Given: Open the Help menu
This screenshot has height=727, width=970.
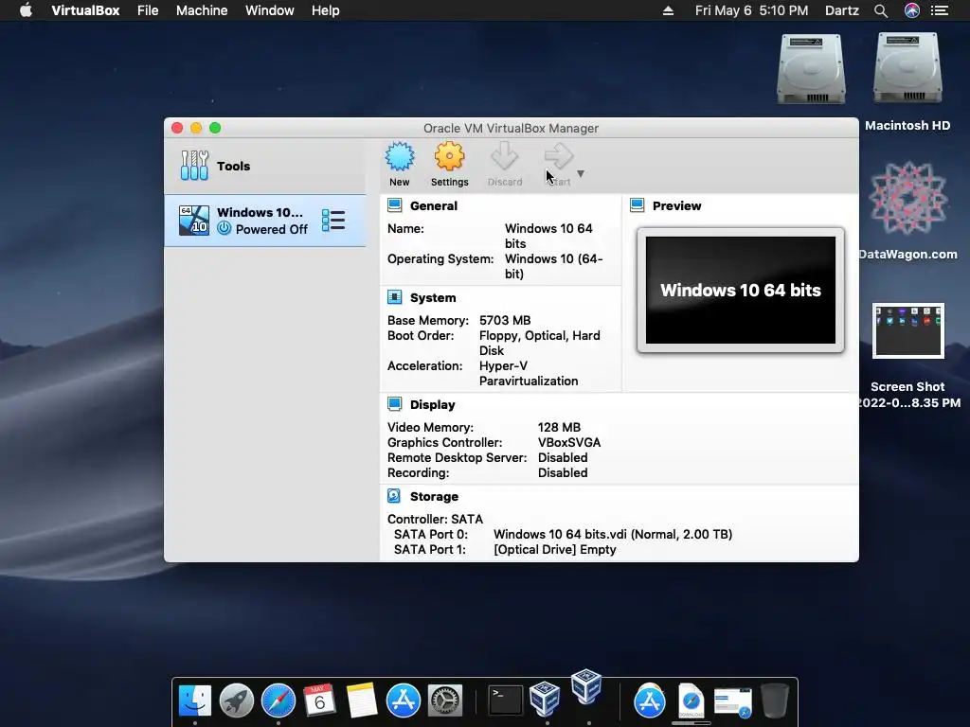Looking at the screenshot, I should [x=326, y=10].
